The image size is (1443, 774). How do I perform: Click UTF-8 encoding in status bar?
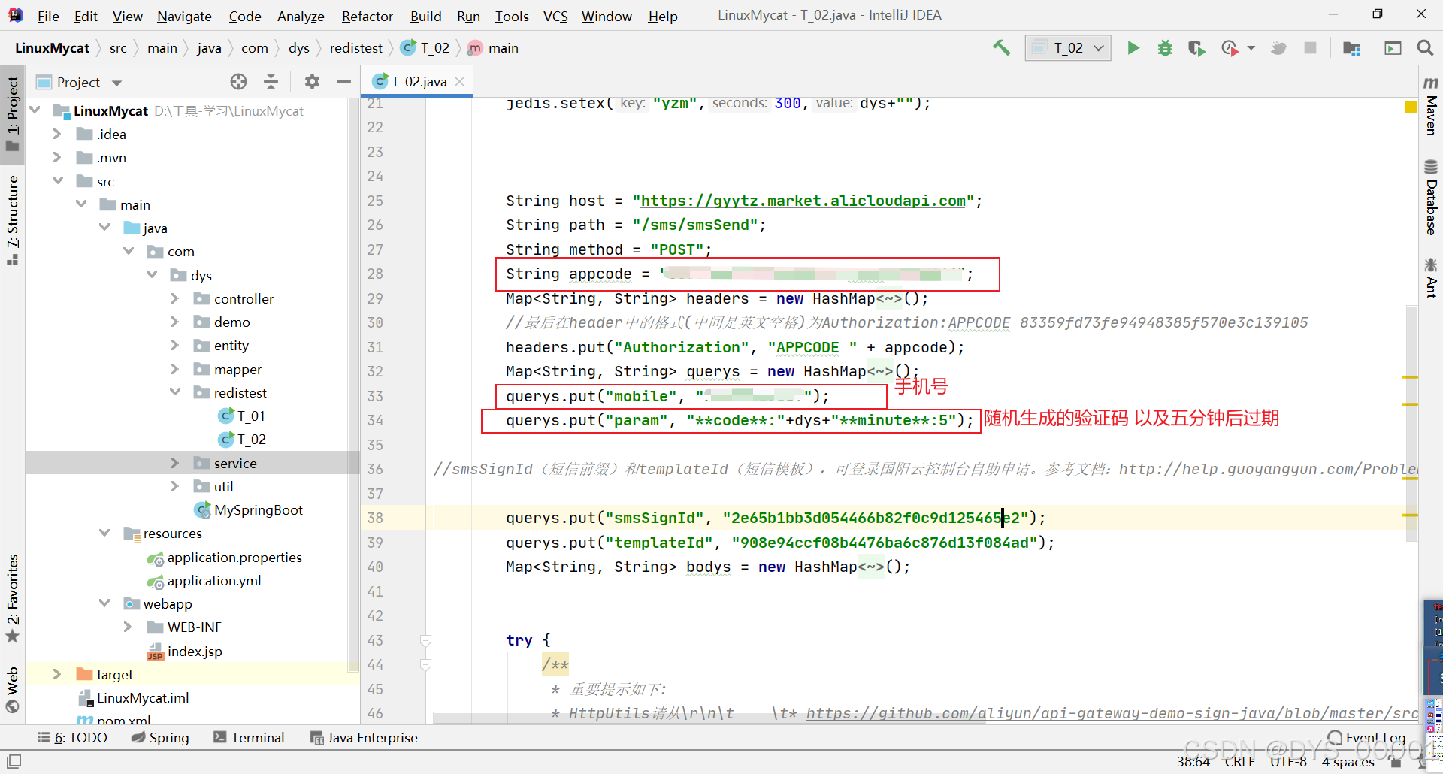tap(1288, 761)
